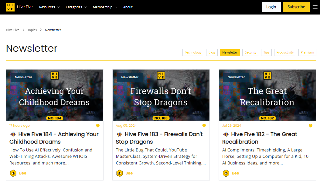Like the Great Recalibration newsletter
Image resolution: width=320 pixels, height=182 pixels.
(310, 125)
